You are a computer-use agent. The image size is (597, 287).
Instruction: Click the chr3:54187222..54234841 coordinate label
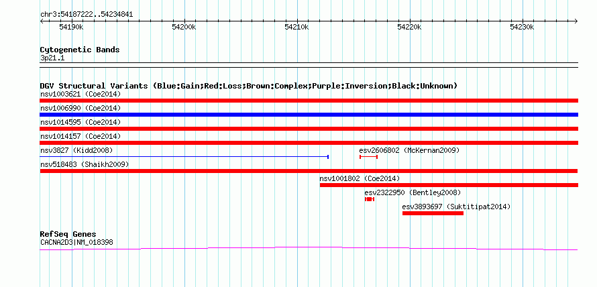(x=87, y=15)
